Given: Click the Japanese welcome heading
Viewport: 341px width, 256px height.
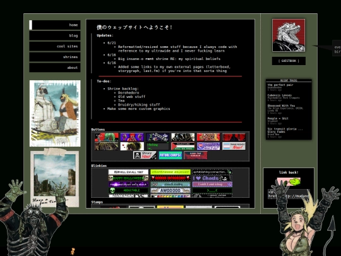Looking at the screenshot, I should (x=135, y=27).
